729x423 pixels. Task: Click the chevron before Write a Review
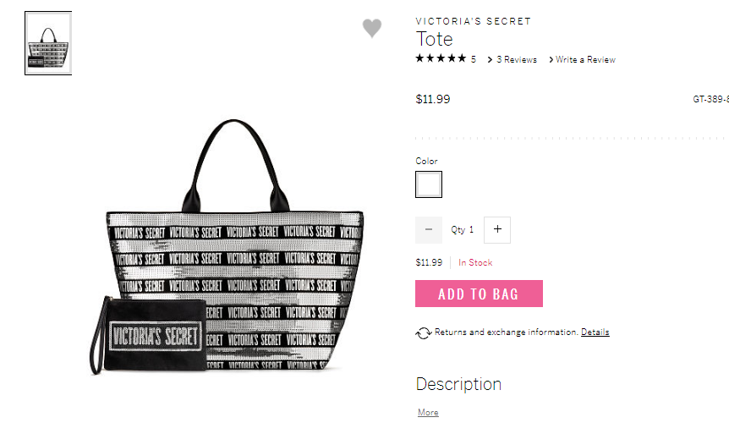point(551,59)
